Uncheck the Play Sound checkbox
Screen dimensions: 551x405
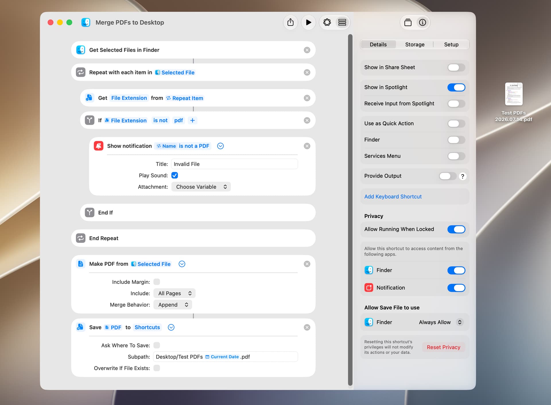pyautogui.click(x=174, y=175)
